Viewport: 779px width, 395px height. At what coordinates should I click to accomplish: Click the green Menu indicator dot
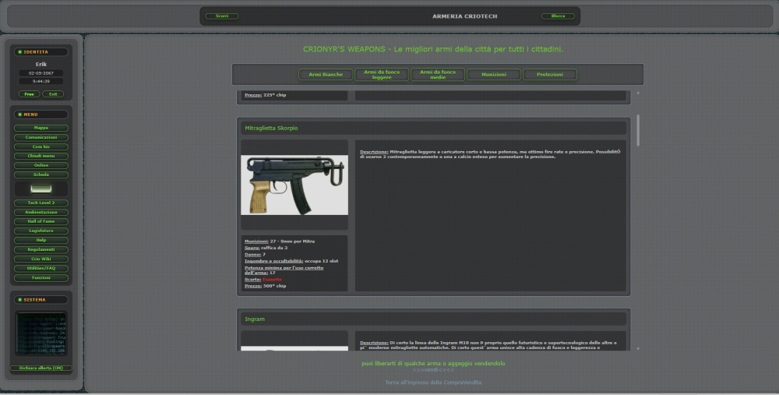point(20,115)
